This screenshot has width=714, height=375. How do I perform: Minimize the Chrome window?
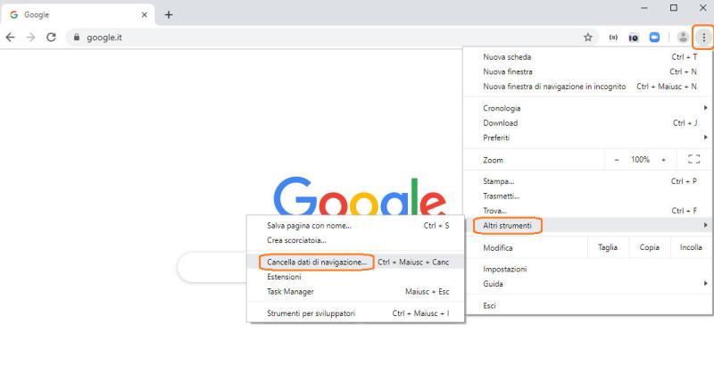[644, 8]
